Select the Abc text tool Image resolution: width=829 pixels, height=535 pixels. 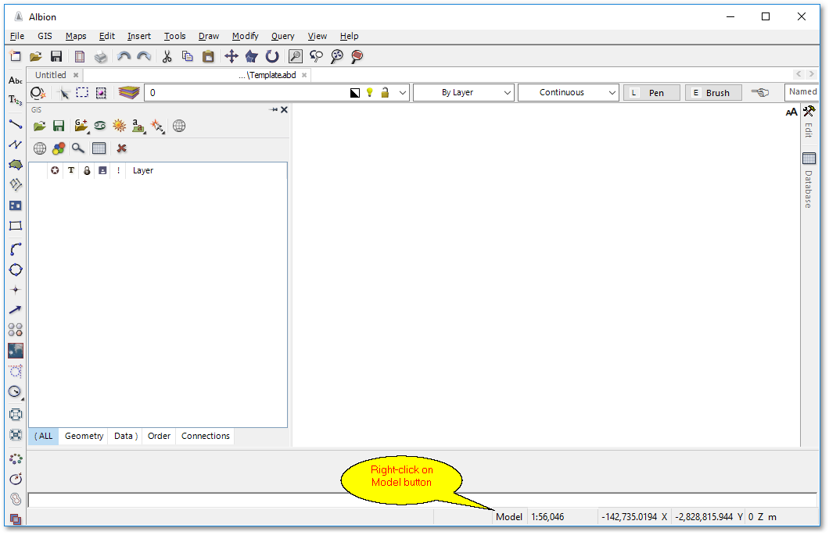coord(16,80)
